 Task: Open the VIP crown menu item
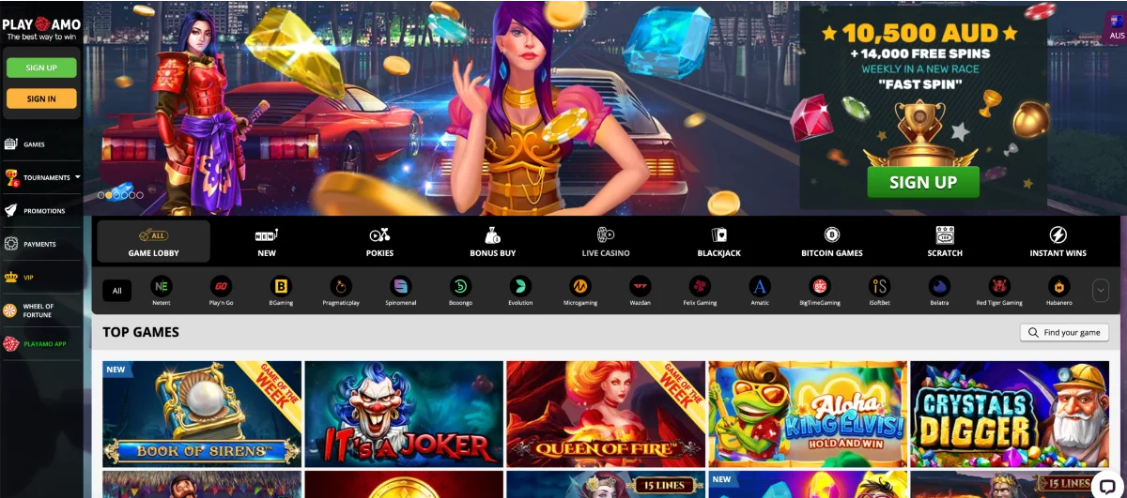tap(20, 278)
